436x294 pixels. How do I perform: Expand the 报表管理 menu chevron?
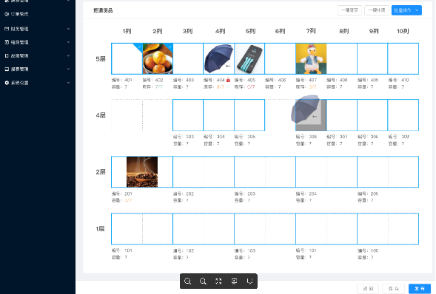(x=68, y=69)
